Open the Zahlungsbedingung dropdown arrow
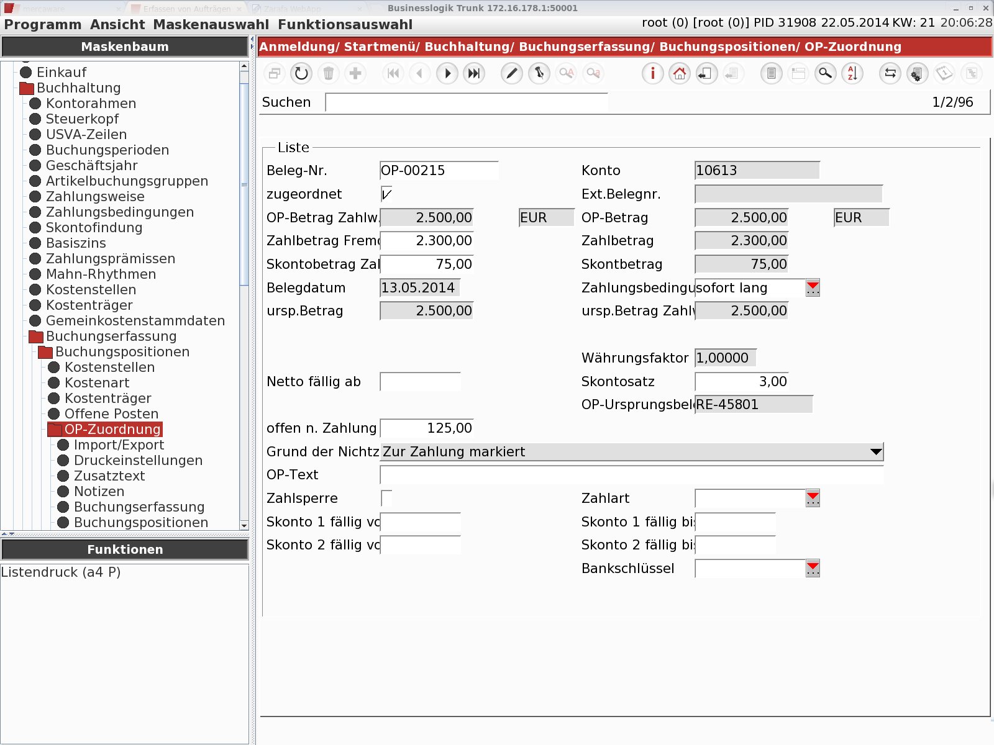This screenshot has width=994, height=745. 813,287
